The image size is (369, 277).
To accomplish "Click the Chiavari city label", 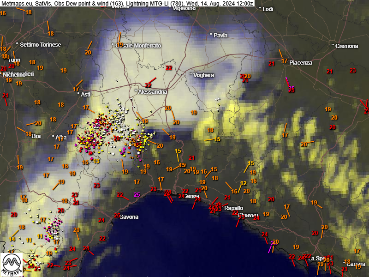I will pos(248,216).
